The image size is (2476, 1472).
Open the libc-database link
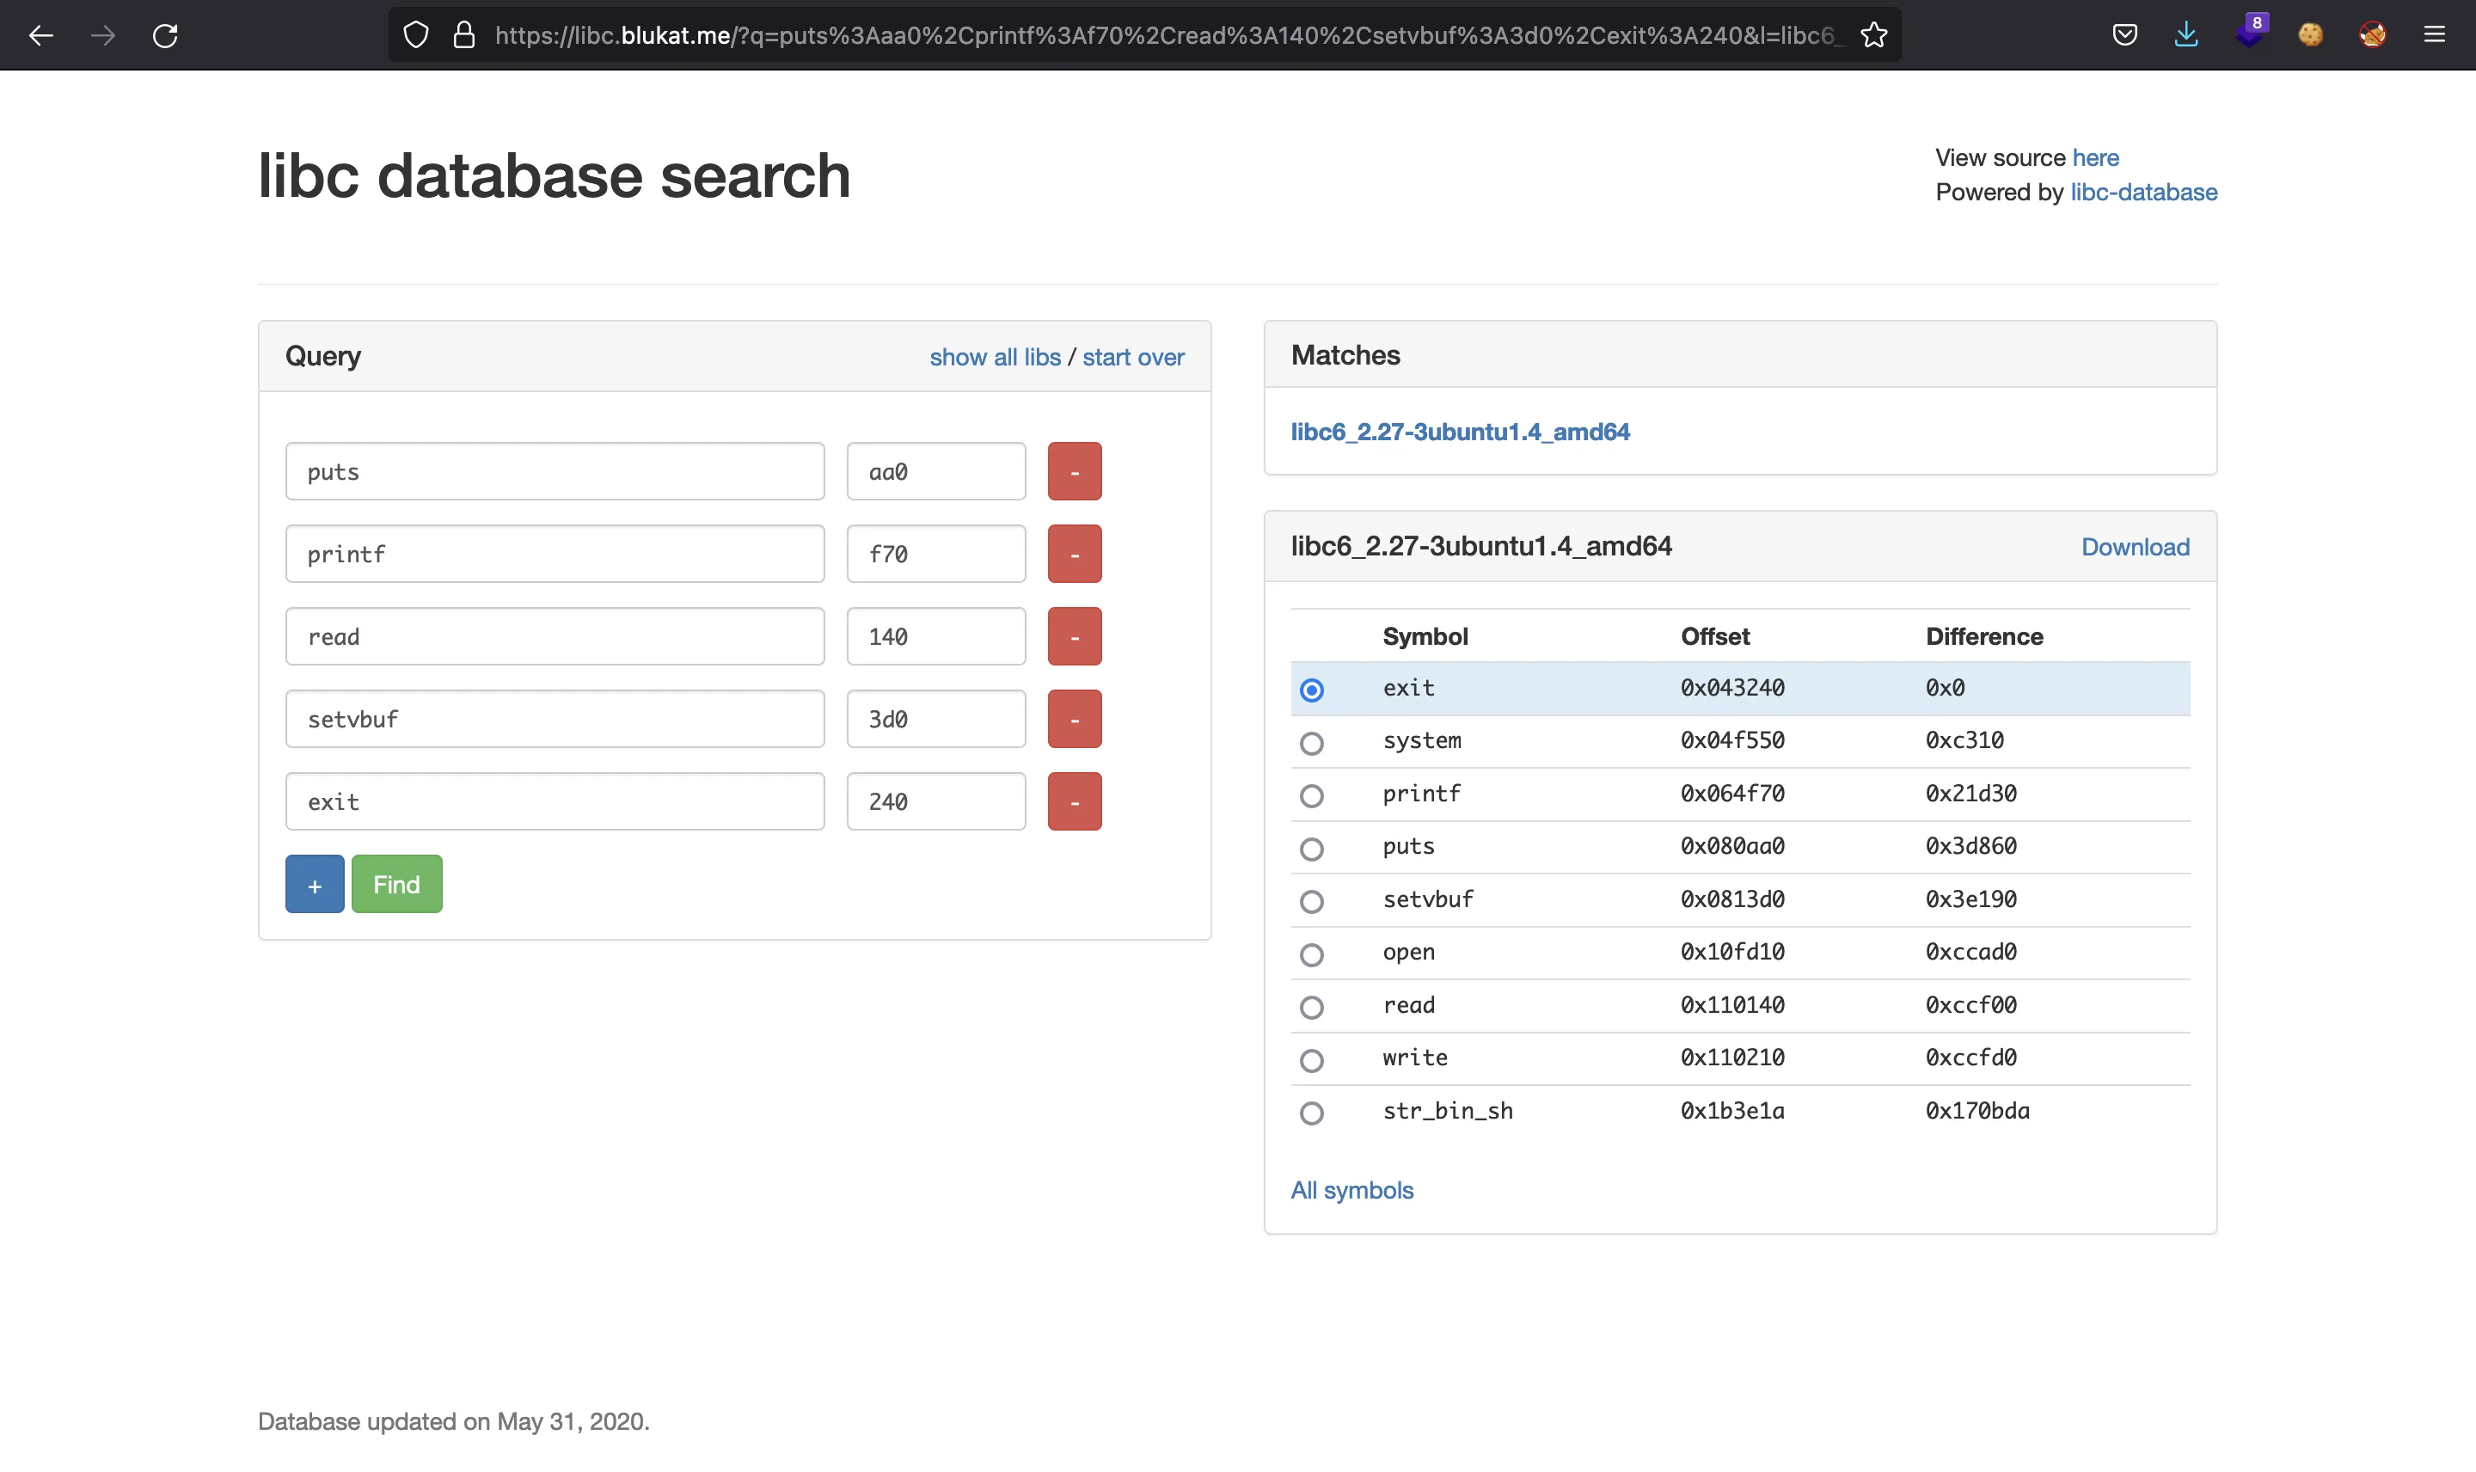pos(2144,192)
